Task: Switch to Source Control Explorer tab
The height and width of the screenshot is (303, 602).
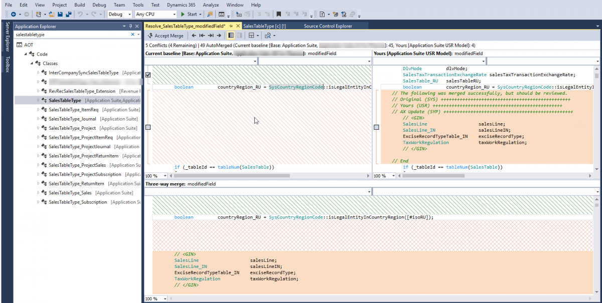Action: coord(328,26)
